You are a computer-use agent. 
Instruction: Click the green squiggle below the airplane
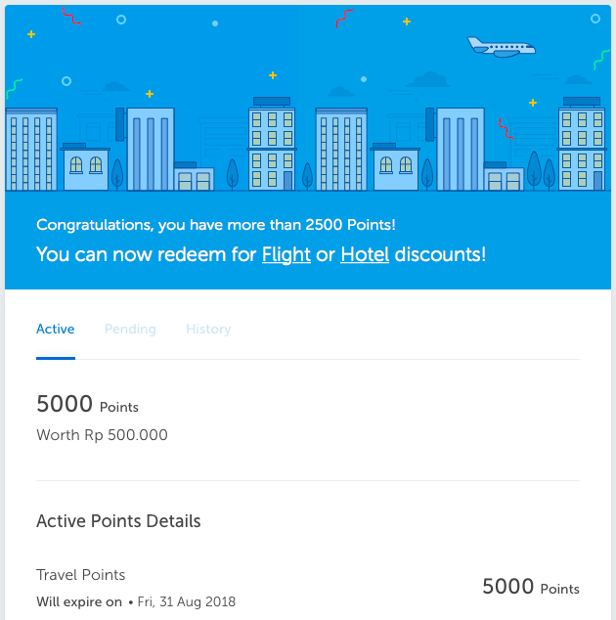(x=601, y=61)
